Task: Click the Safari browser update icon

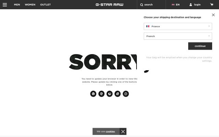Action: [x=126, y=94]
